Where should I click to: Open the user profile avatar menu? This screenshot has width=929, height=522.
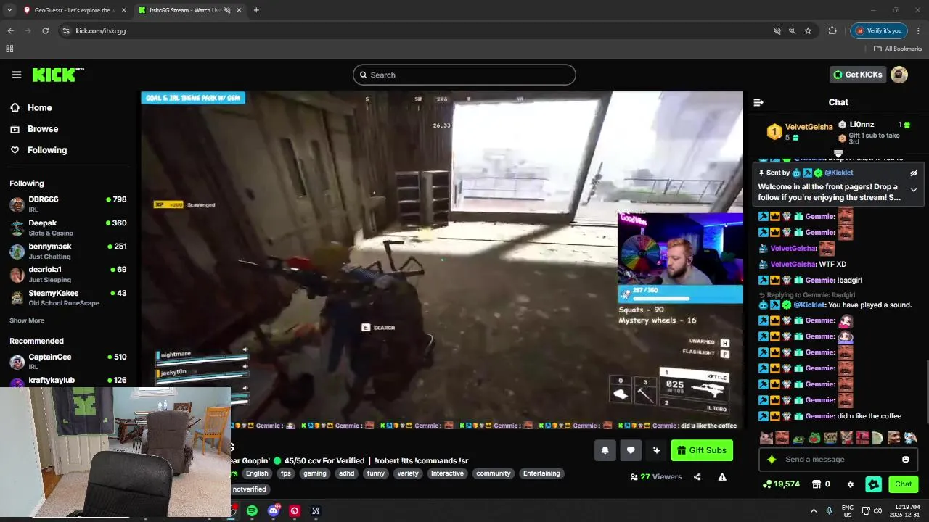point(899,75)
